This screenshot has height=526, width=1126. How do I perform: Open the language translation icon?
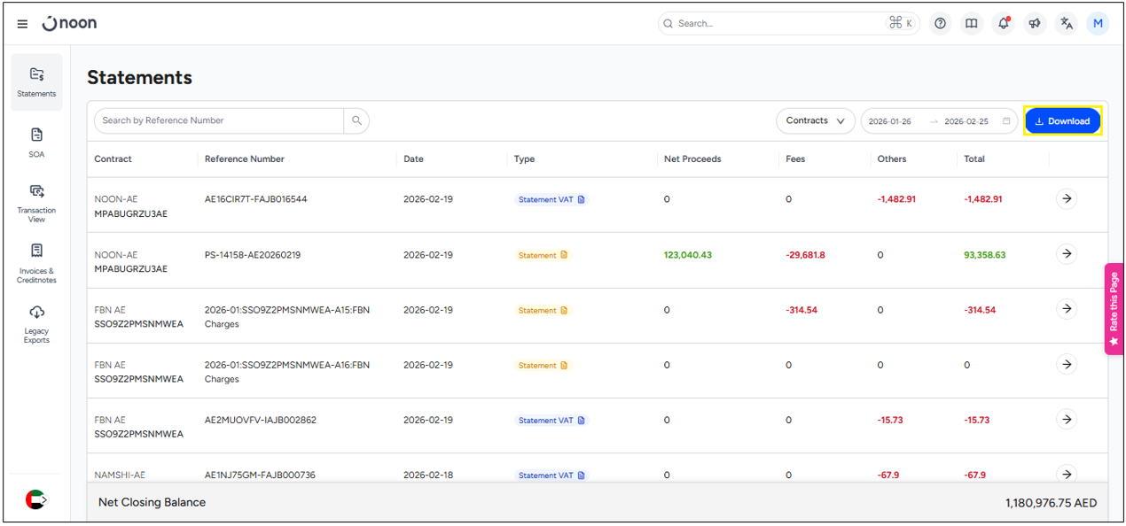tap(1067, 24)
